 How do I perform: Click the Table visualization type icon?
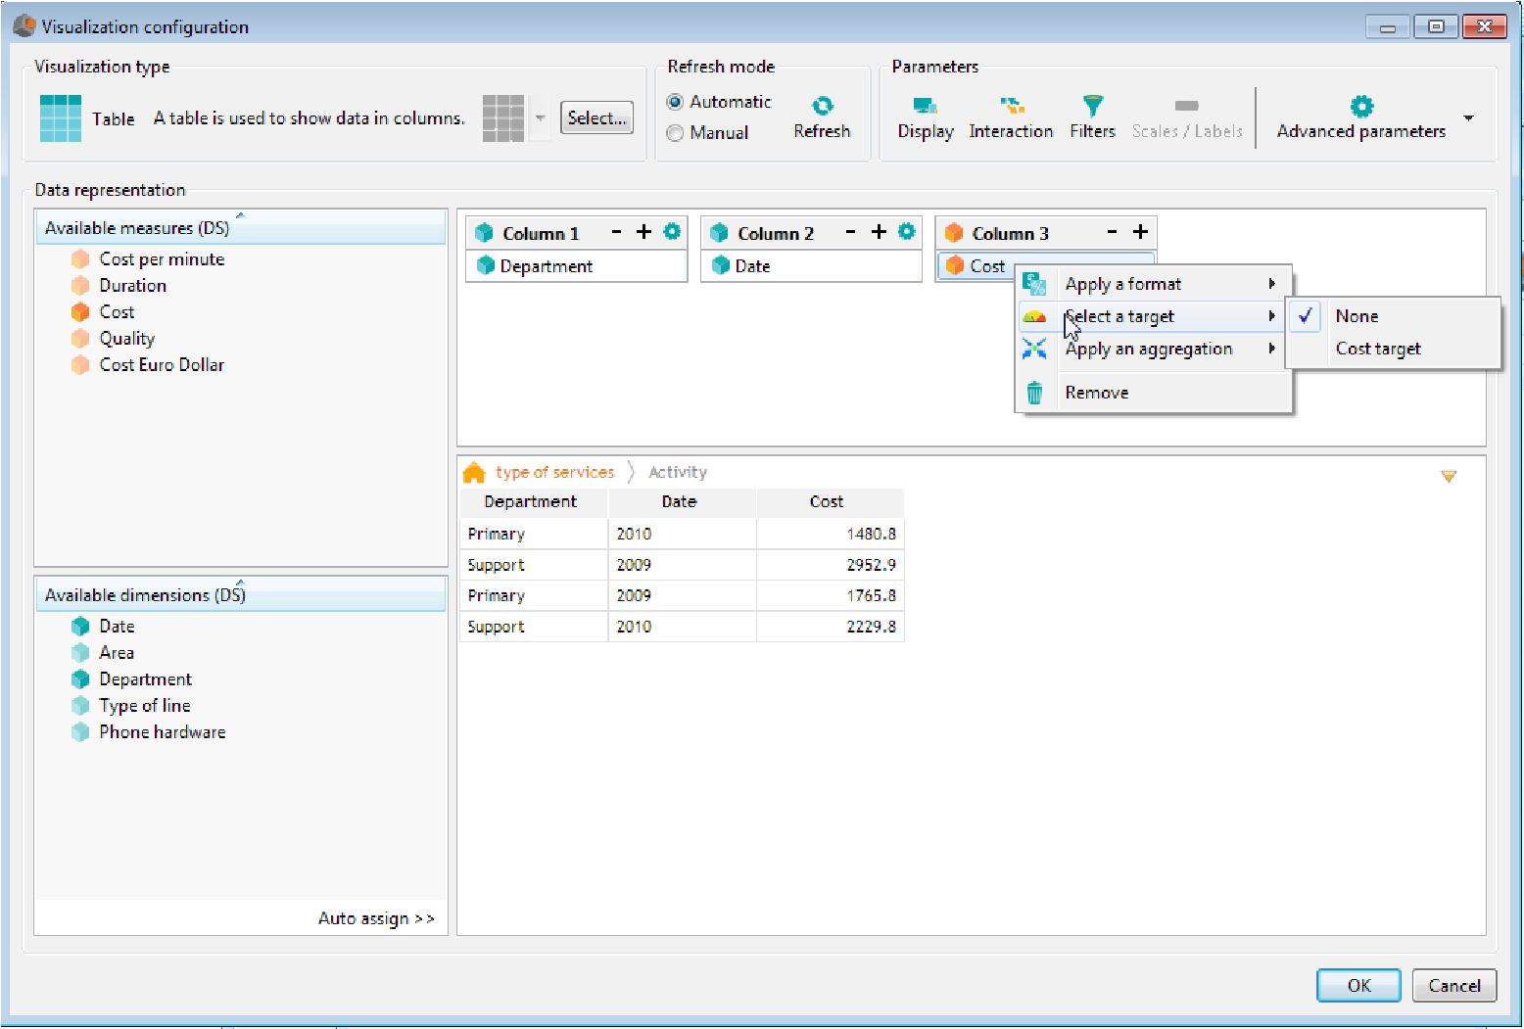click(x=61, y=118)
